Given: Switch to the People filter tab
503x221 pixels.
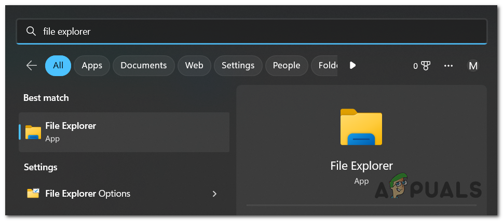Looking at the screenshot, I should (x=287, y=66).
